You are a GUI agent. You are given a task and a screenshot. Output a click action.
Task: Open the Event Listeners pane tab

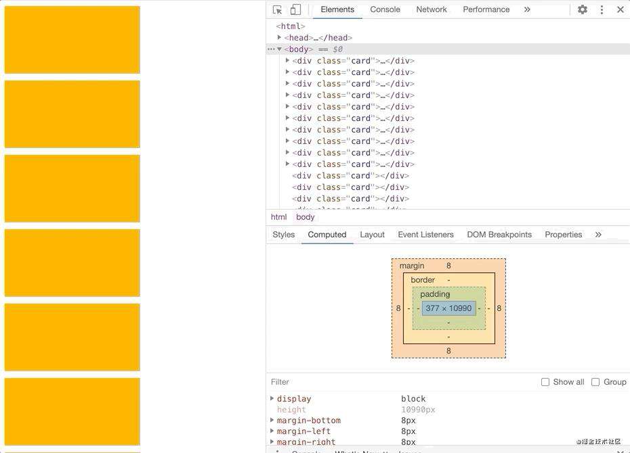point(425,235)
